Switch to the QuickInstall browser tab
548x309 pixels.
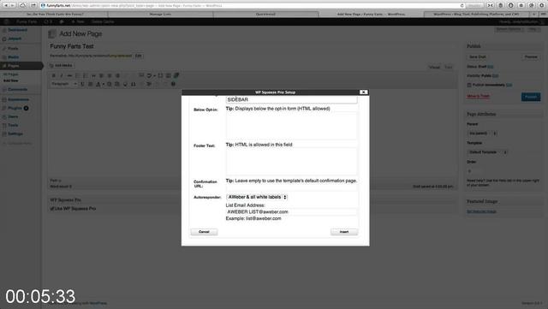[x=265, y=15]
